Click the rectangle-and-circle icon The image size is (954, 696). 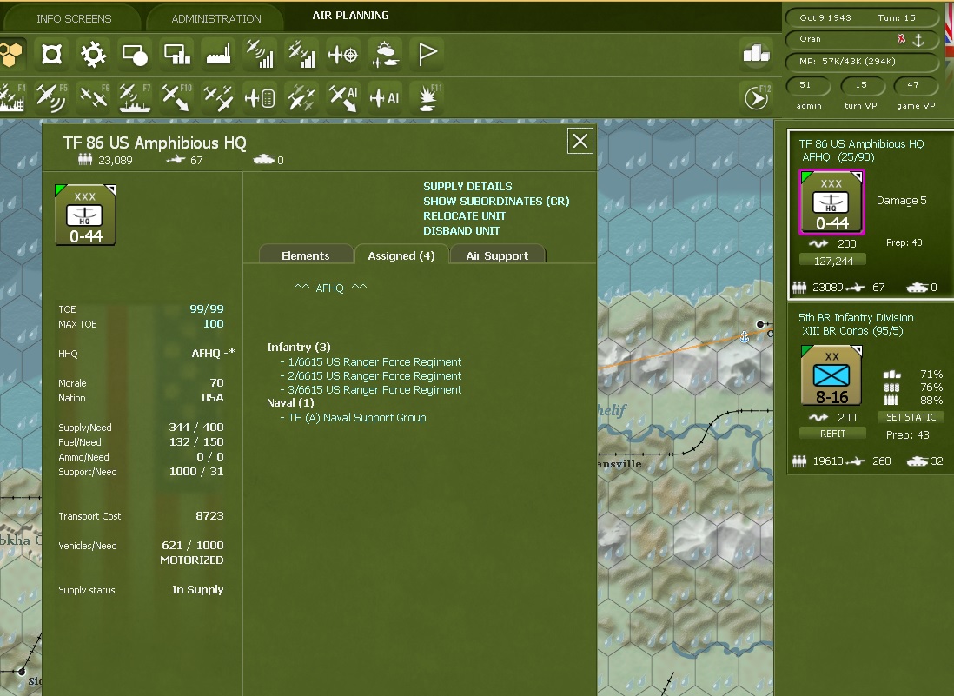(x=135, y=54)
